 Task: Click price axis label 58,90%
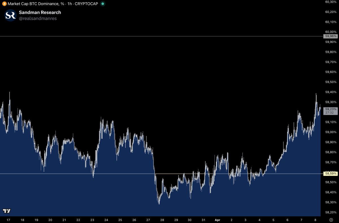coord(331,142)
